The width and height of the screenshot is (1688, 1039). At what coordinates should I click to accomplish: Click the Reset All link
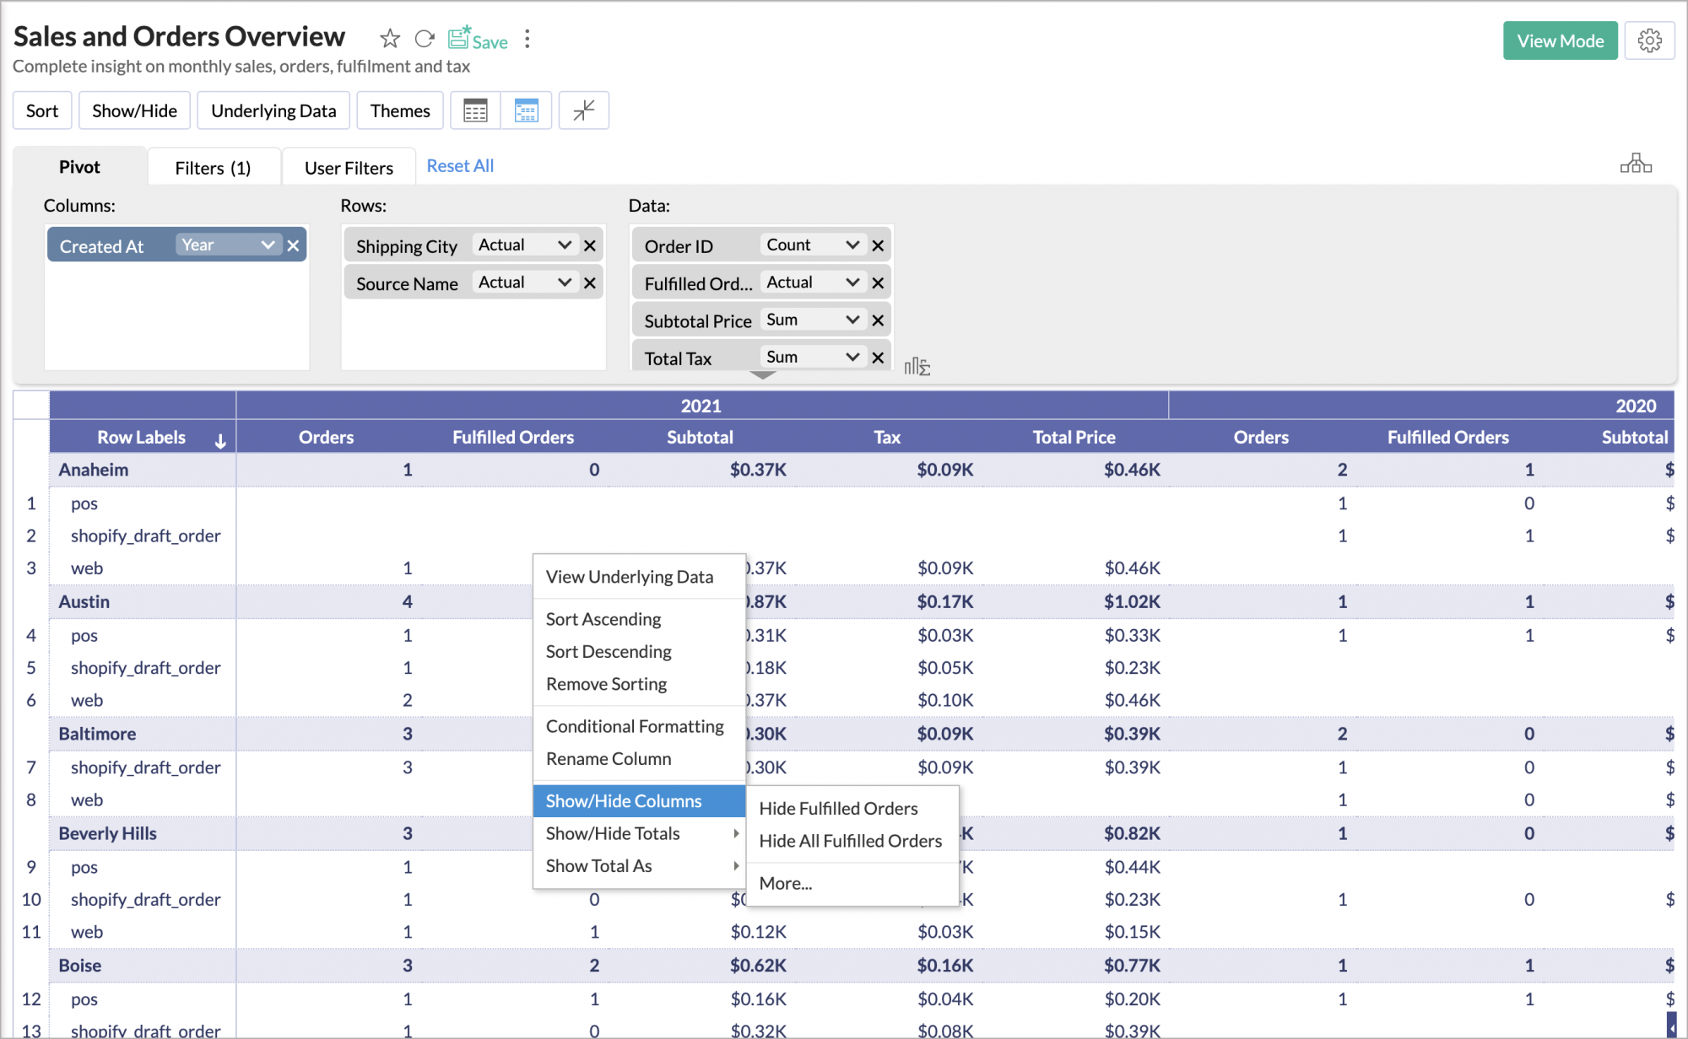(x=460, y=166)
